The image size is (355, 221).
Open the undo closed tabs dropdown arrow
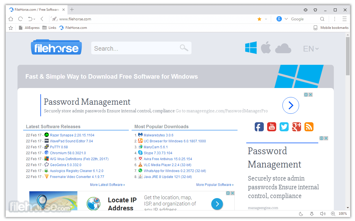click(x=34, y=19)
